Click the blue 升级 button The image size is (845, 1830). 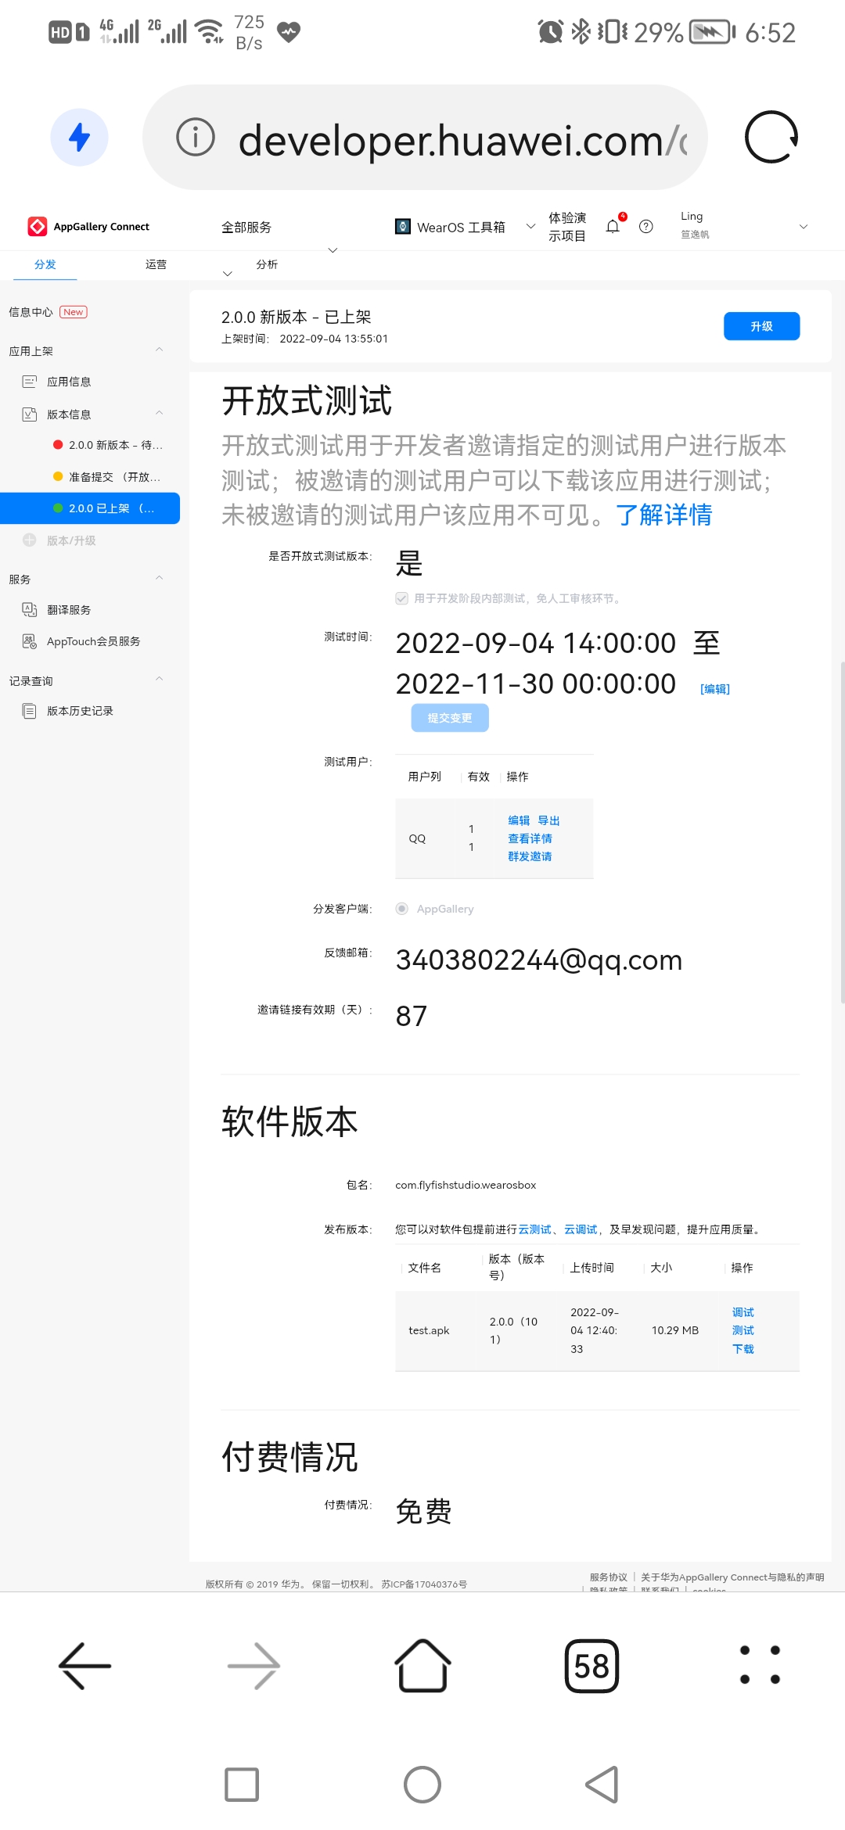(x=761, y=326)
